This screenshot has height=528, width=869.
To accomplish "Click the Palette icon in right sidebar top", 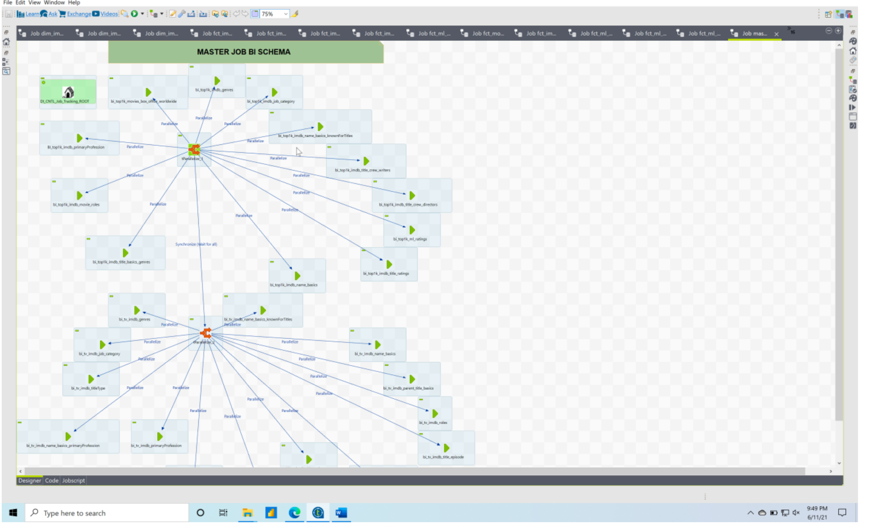I will (853, 41).
